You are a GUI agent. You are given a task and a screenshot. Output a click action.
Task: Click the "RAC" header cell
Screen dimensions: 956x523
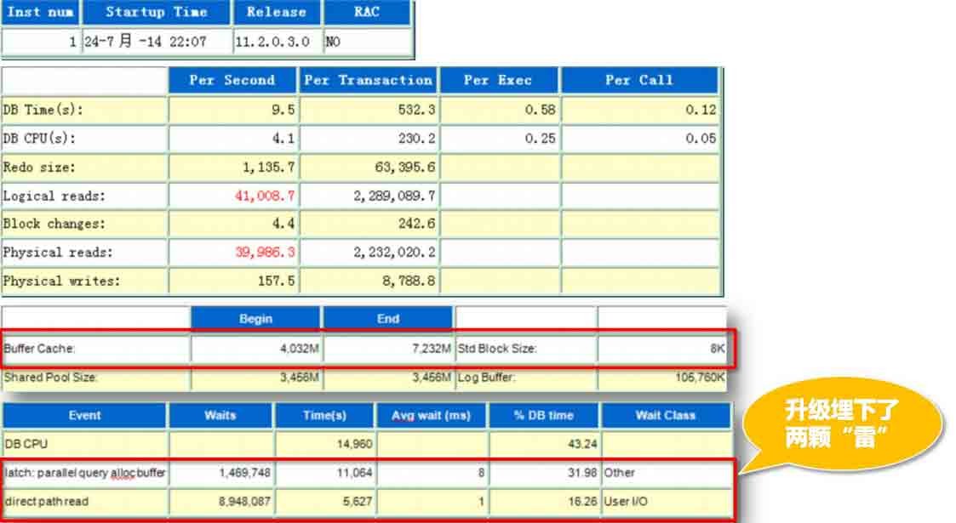click(x=367, y=13)
